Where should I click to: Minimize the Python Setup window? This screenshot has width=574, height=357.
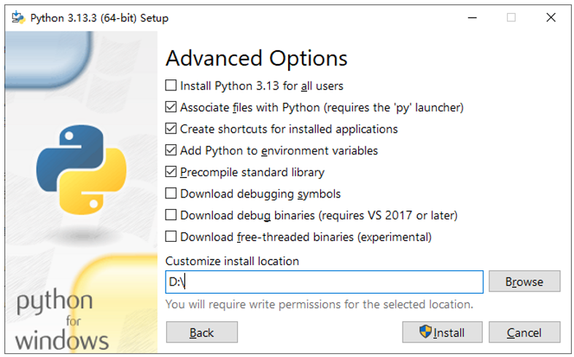point(472,17)
